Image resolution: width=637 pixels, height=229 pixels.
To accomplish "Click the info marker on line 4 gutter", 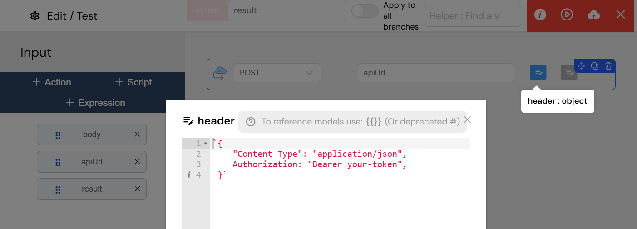I will tap(189, 175).
